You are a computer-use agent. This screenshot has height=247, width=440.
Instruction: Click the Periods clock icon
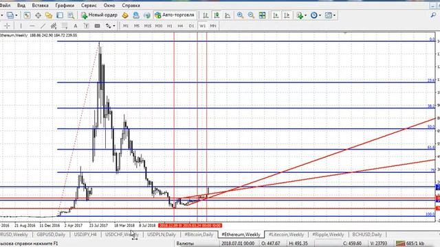click(313, 15)
